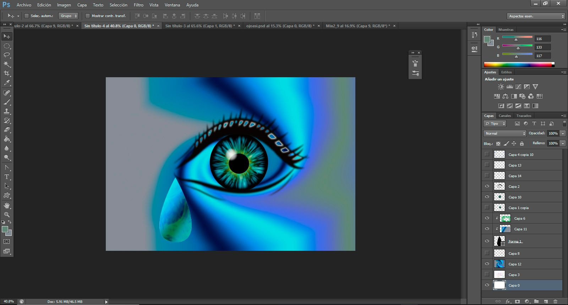Open the Filtro menu
The image size is (568, 305).
coord(138,5)
